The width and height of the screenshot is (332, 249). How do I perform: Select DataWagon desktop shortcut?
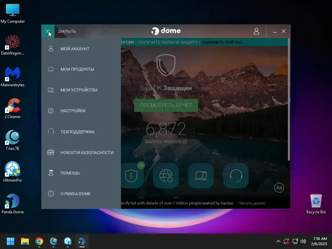click(x=13, y=45)
